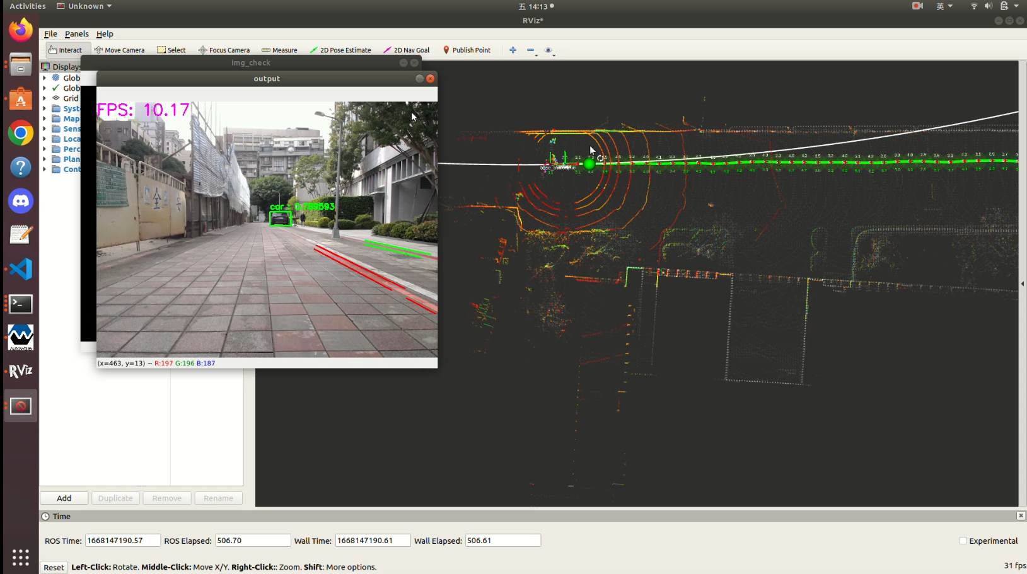
Task: Expand the Grid display item
Action: (44, 98)
